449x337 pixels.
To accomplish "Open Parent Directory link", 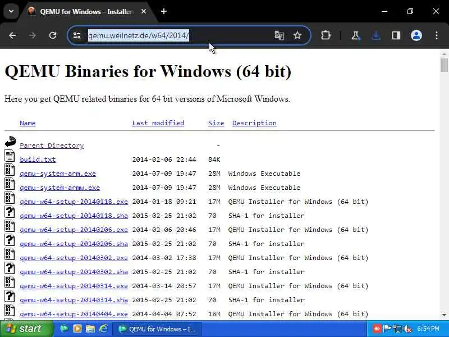I will (52, 145).
